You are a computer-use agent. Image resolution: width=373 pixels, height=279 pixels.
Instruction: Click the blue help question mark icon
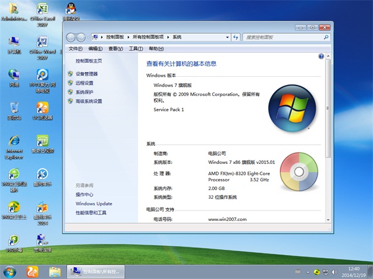pyautogui.click(x=321, y=56)
